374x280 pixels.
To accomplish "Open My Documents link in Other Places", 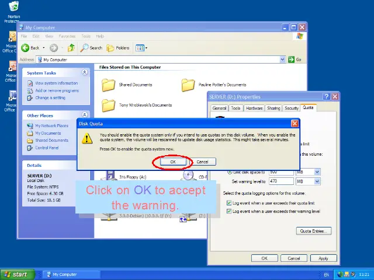I will (x=48, y=133).
